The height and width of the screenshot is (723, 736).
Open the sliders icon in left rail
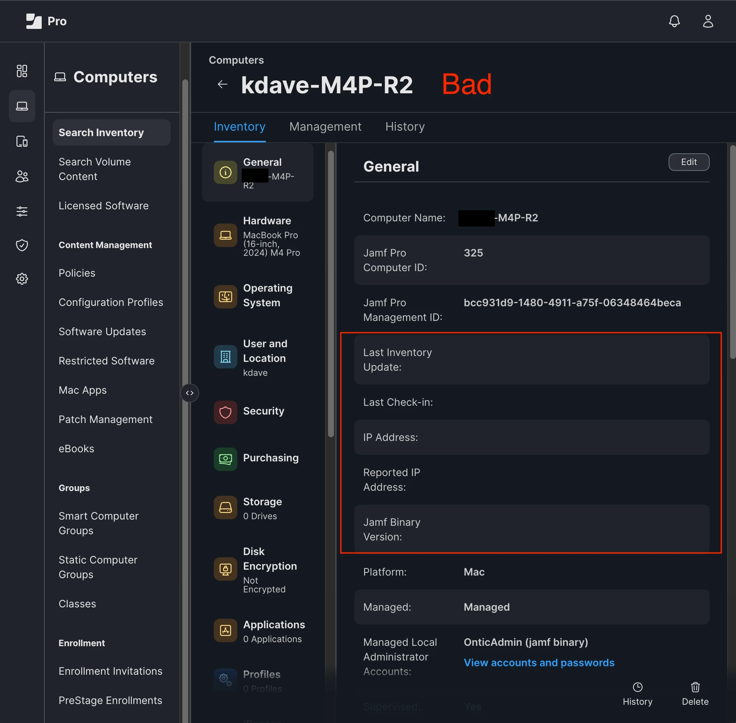tap(22, 211)
